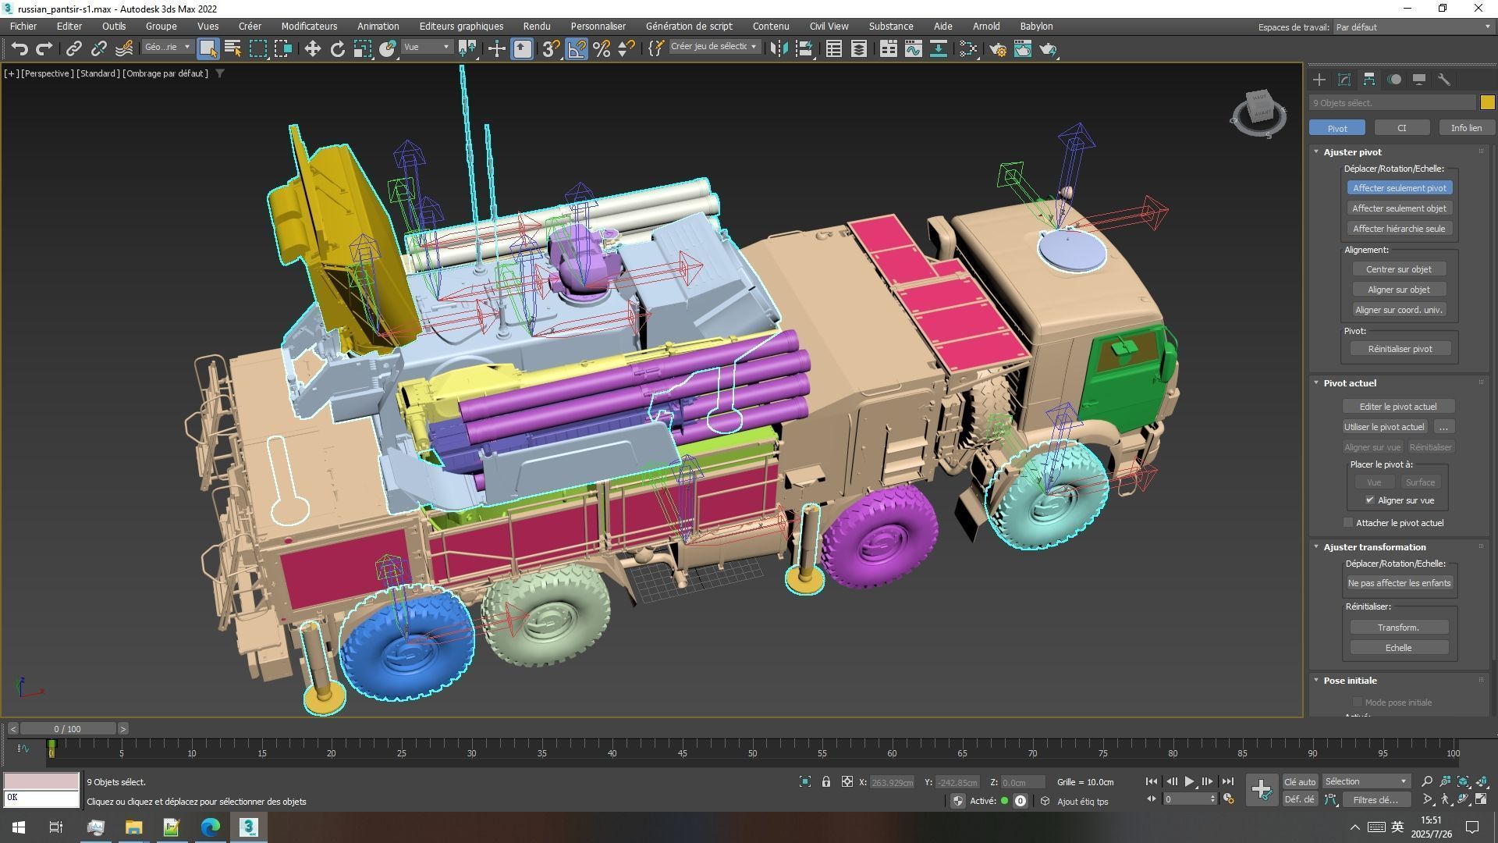Open the Créer jeu de sélection dropdown
Image resolution: width=1498 pixels, height=843 pixels.
click(753, 47)
